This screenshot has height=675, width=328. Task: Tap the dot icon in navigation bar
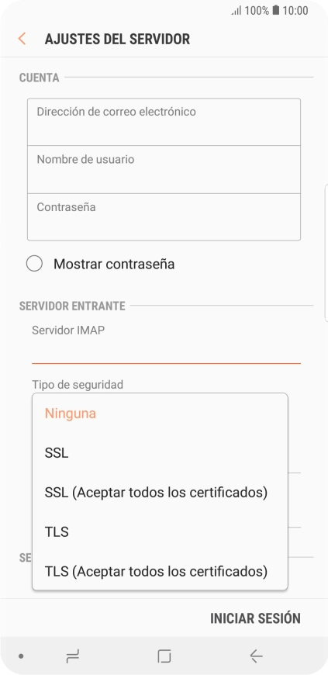pos(21,656)
